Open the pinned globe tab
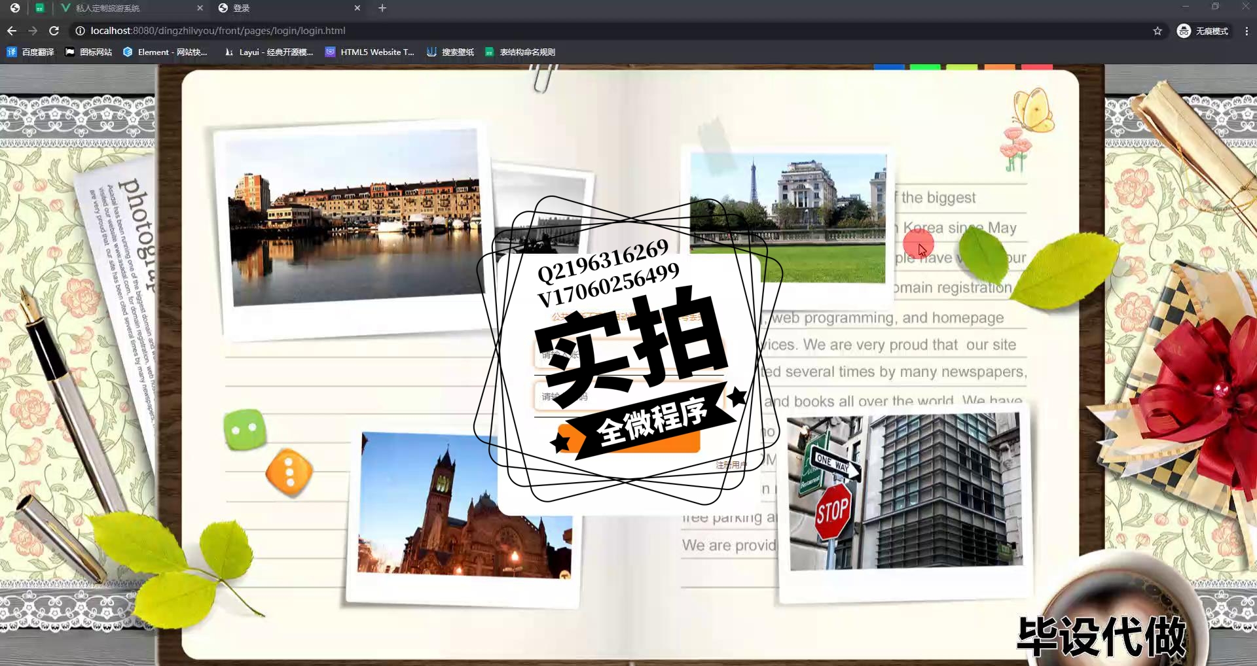 (x=15, y=8)
